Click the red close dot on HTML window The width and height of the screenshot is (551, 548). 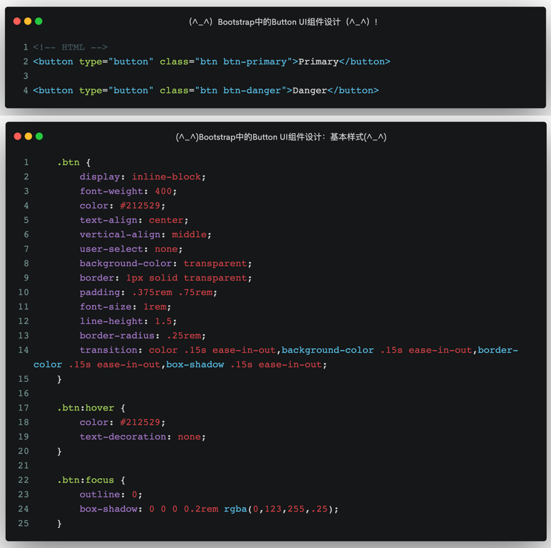tap(17, 22)
